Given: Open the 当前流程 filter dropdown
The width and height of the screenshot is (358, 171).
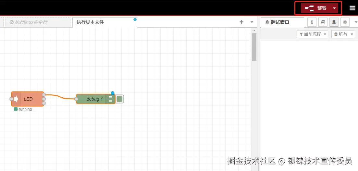Looking at the screenshot, I should pos(312,34).
